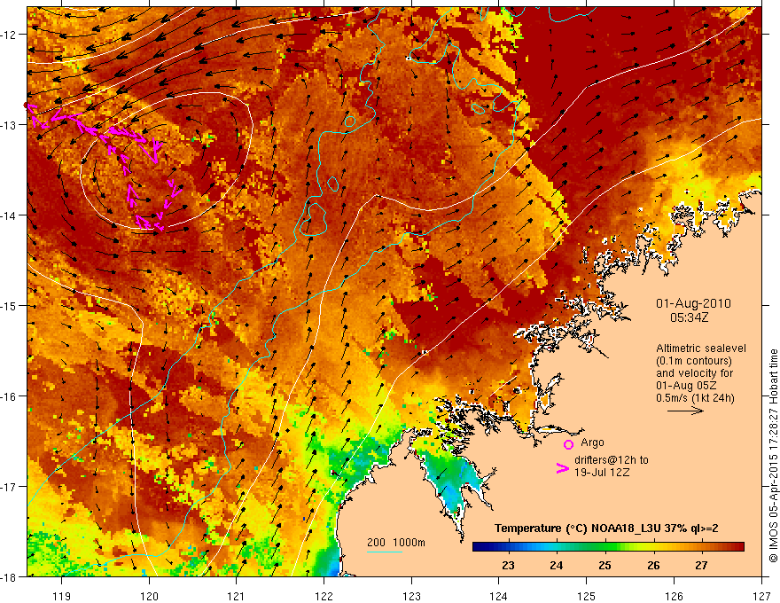
Task: Click the colorbar tick label 23
Action: [x=508, y=566]
